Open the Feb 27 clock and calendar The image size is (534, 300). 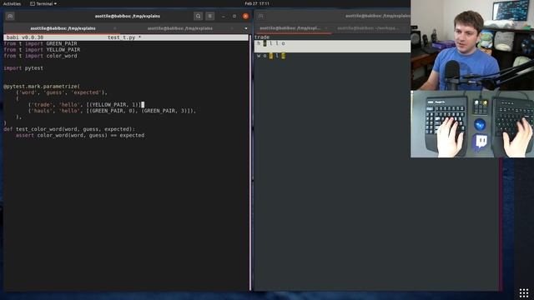257,3
